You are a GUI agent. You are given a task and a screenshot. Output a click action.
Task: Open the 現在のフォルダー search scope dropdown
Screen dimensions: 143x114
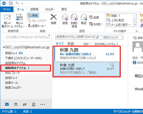coord(113,37)
